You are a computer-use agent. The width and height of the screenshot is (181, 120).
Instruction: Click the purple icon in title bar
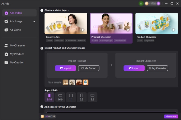tap(159, 3)
